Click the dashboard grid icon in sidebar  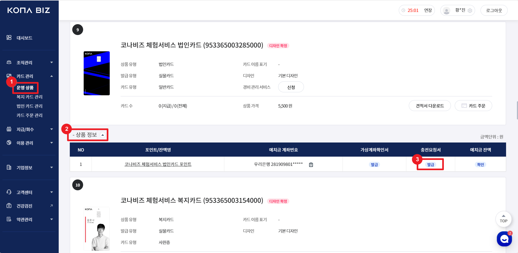9,37
